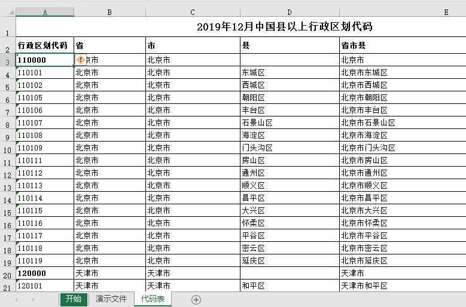Select cell containing code 120101
Viewport: 466px width, 307px height.
45,285
